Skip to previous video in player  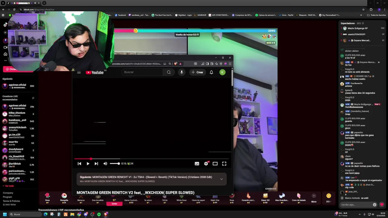pos(79,163)
